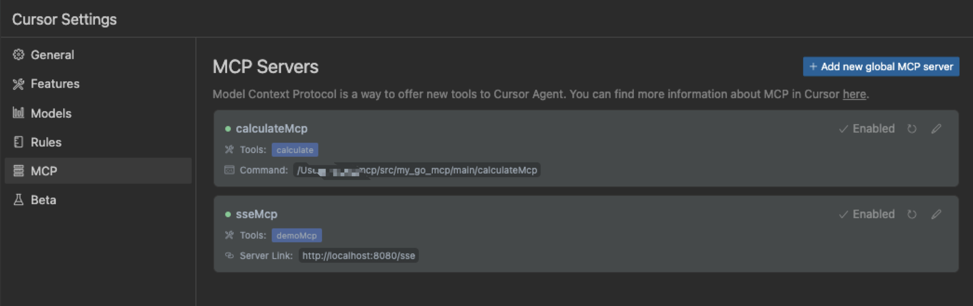Click the sseMcp server link URL
This screenshot has height=306, width=973.
358,256
